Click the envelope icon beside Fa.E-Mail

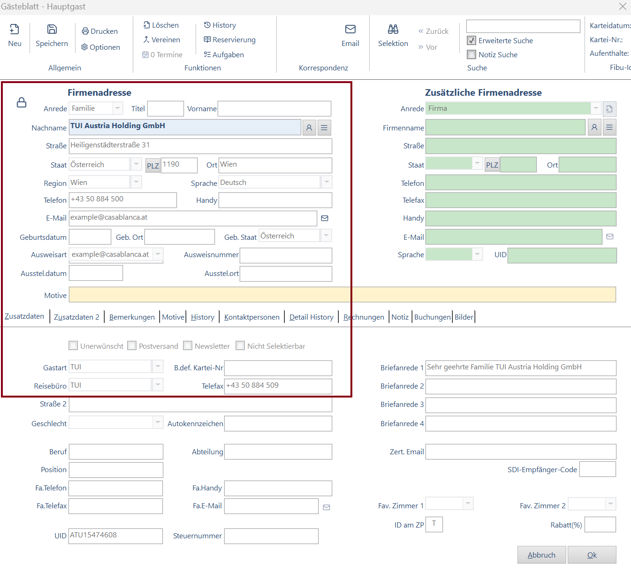tap(327, 507)
